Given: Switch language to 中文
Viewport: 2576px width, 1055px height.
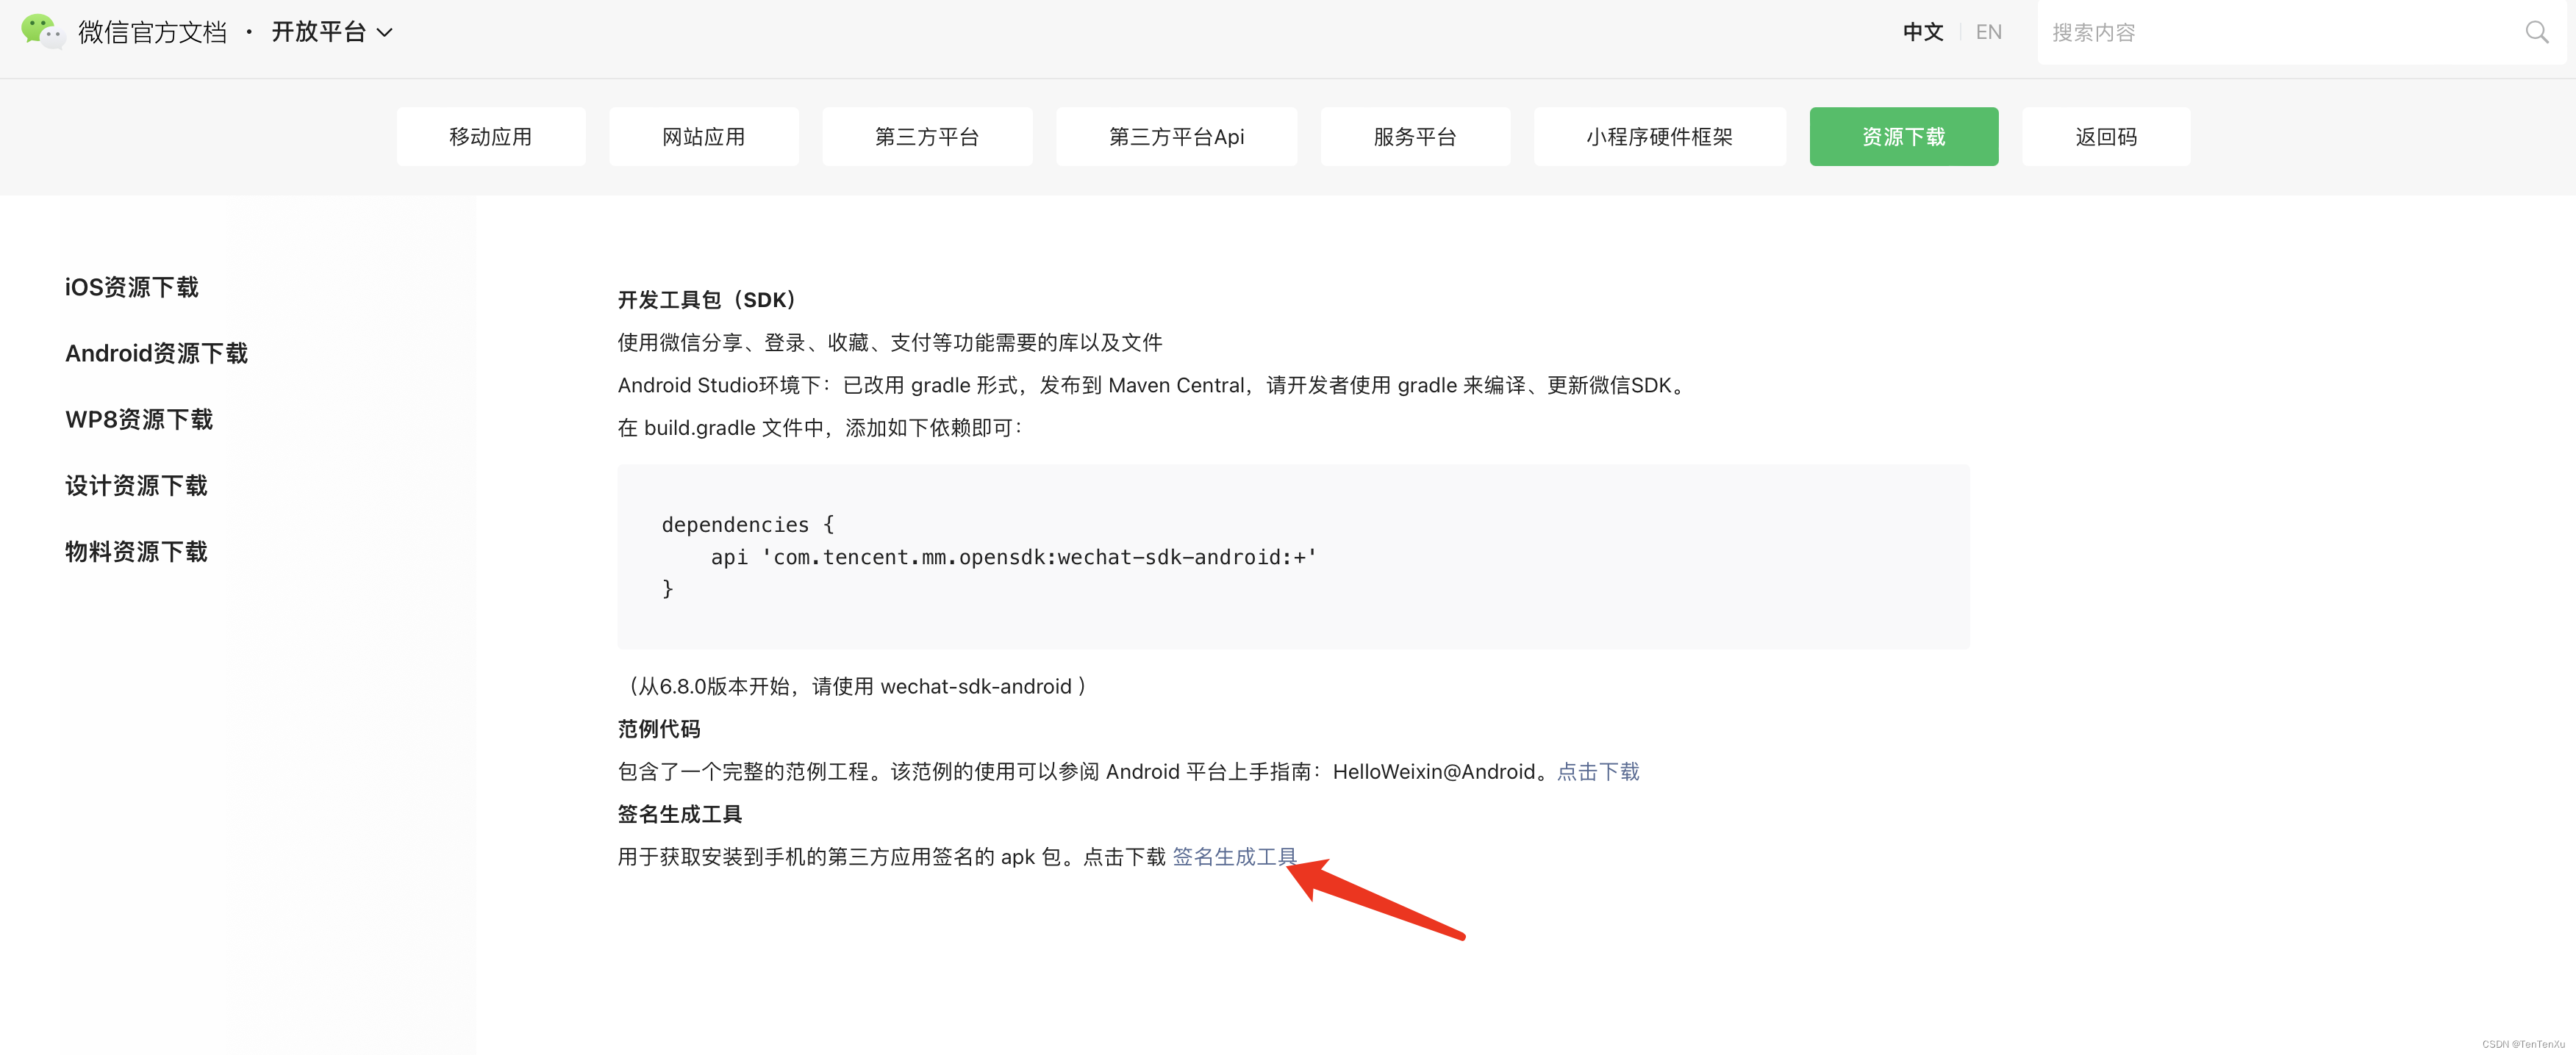Looking at the screenshot, I should [1922, 32].
